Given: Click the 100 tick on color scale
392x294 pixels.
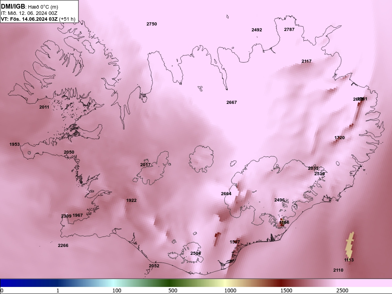Looking at the screenshot, I should click(x=117, y=290).
